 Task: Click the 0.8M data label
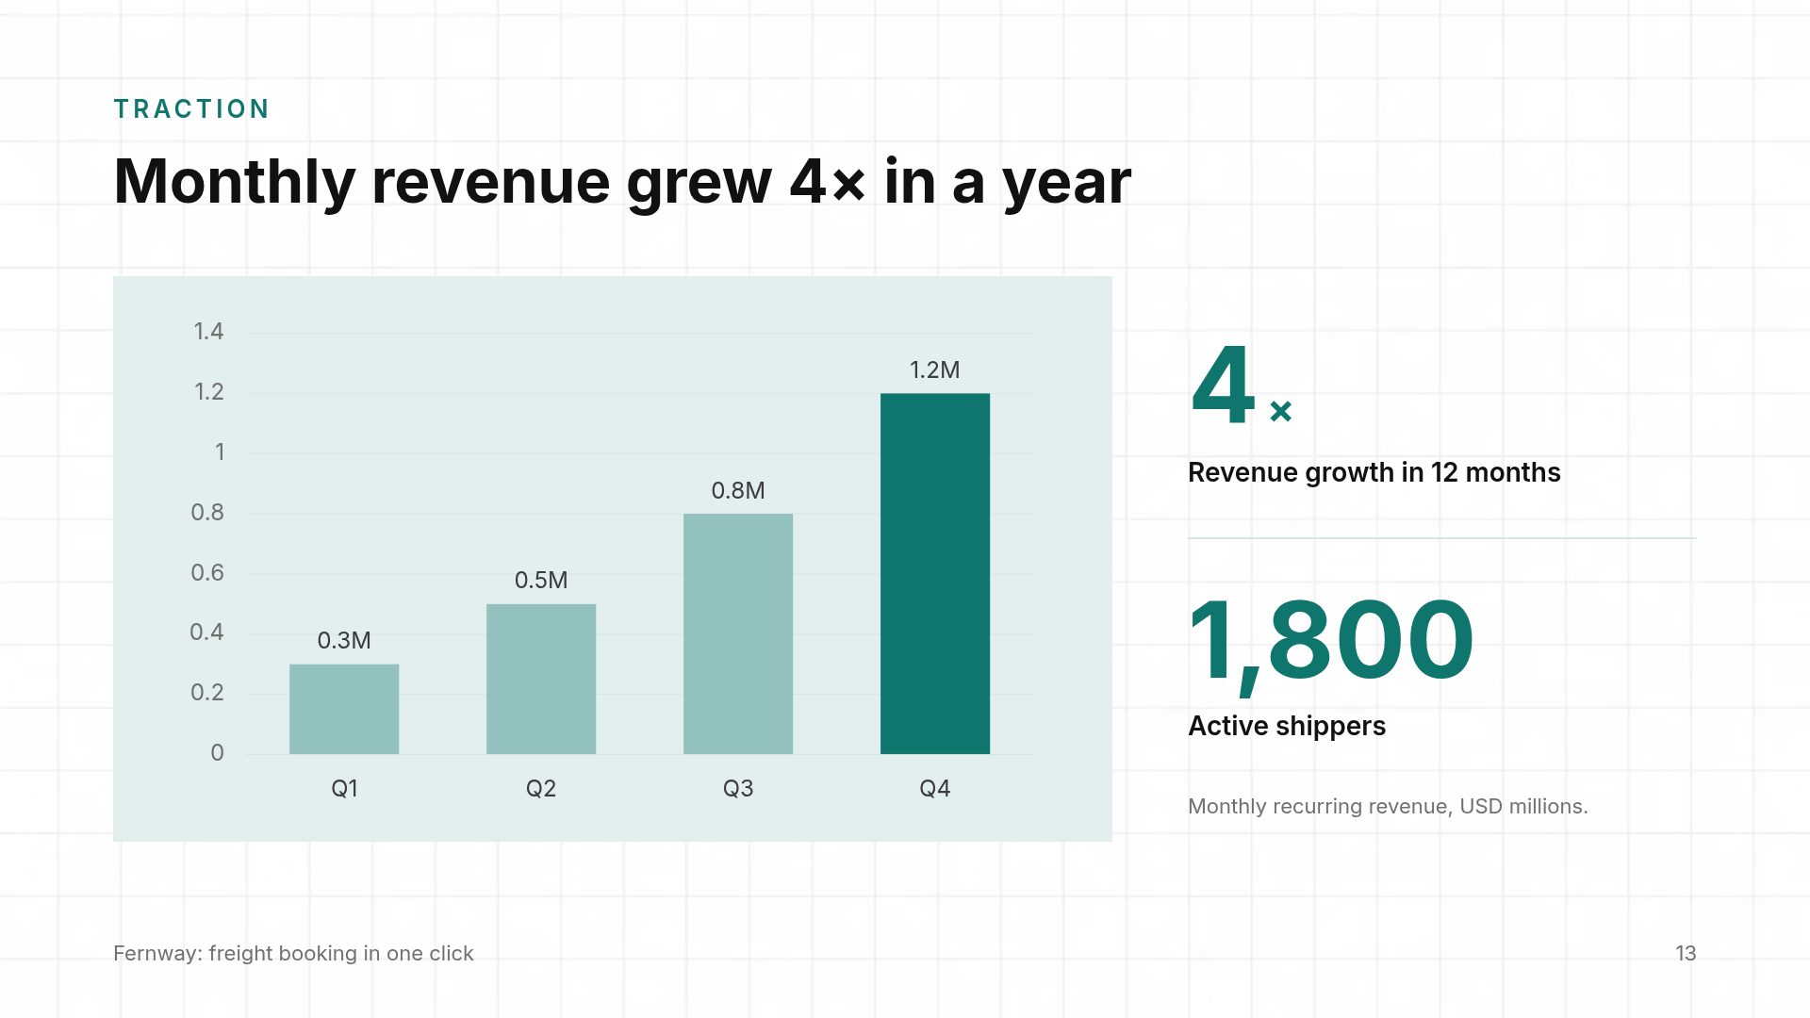pyautogui.click(x=738, y=490)
